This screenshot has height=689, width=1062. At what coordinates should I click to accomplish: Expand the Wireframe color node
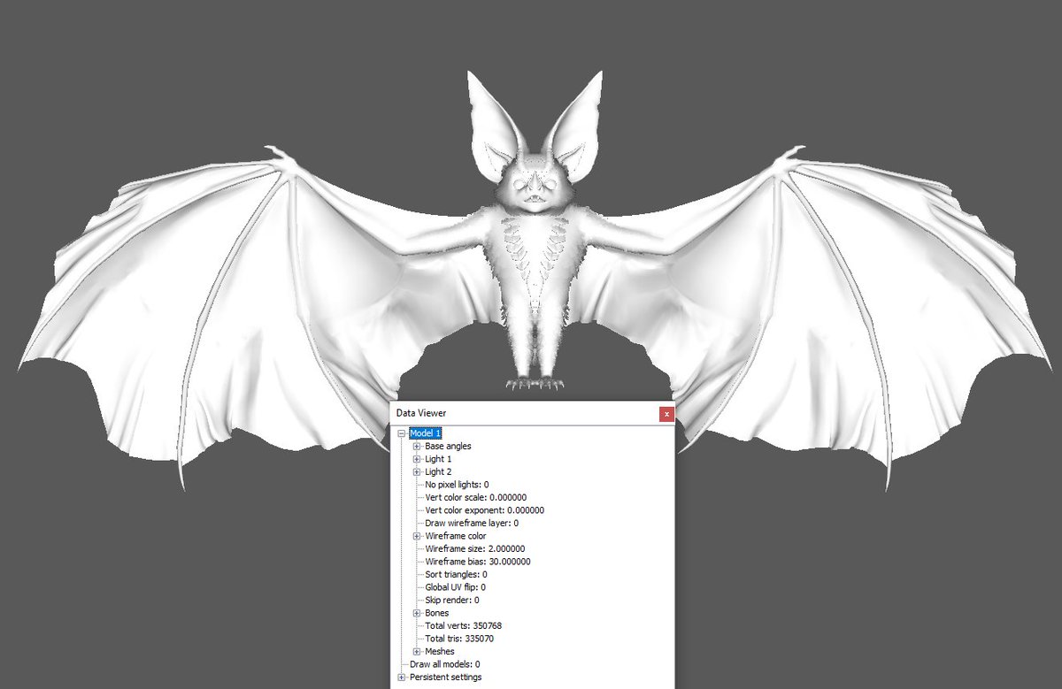click(417, 536)
